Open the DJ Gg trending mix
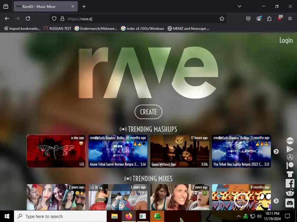This screenshot has width=297, height=222. click(x=118, y=197)
